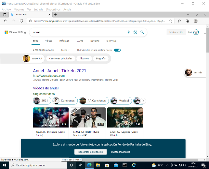Click the browser address bar URL
The width and height of the screenshot is (209, 169).
[99, 21]
